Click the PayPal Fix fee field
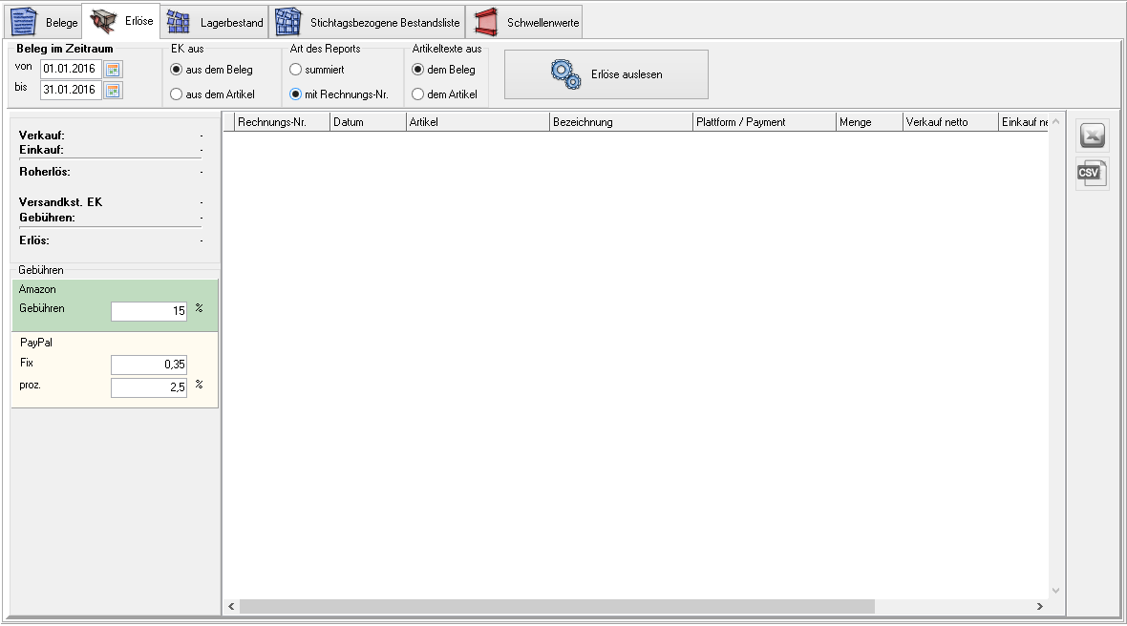This screenshot has height=626, width=1127. click(x=149, y=365)
